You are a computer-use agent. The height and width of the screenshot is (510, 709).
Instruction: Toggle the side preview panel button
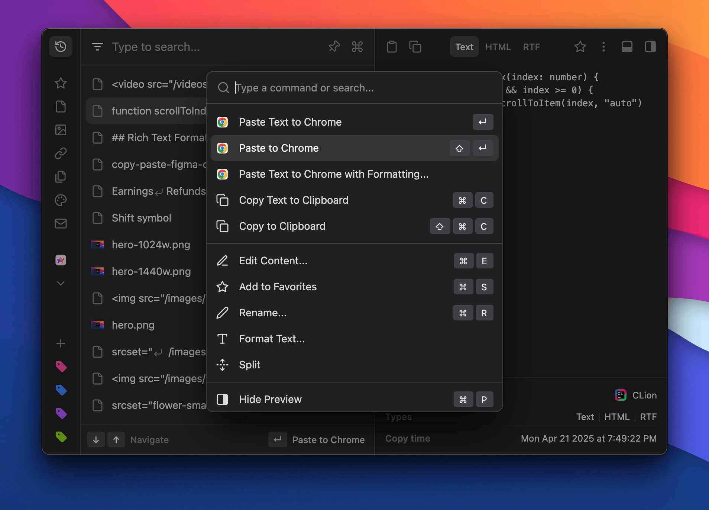pyautogui.click(x=650, y=47)
